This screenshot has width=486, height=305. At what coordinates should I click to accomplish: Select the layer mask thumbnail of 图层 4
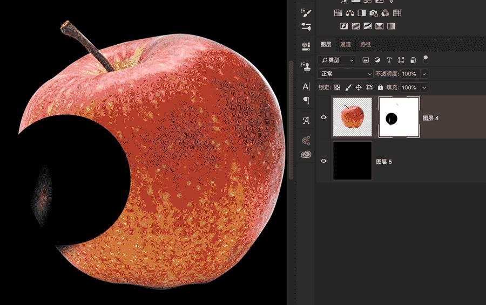tap(399, 117)
